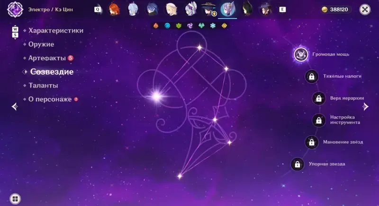Click the 388120 Mora balance
The width and height of the screenshot is (379, 206).
(339, 9)
